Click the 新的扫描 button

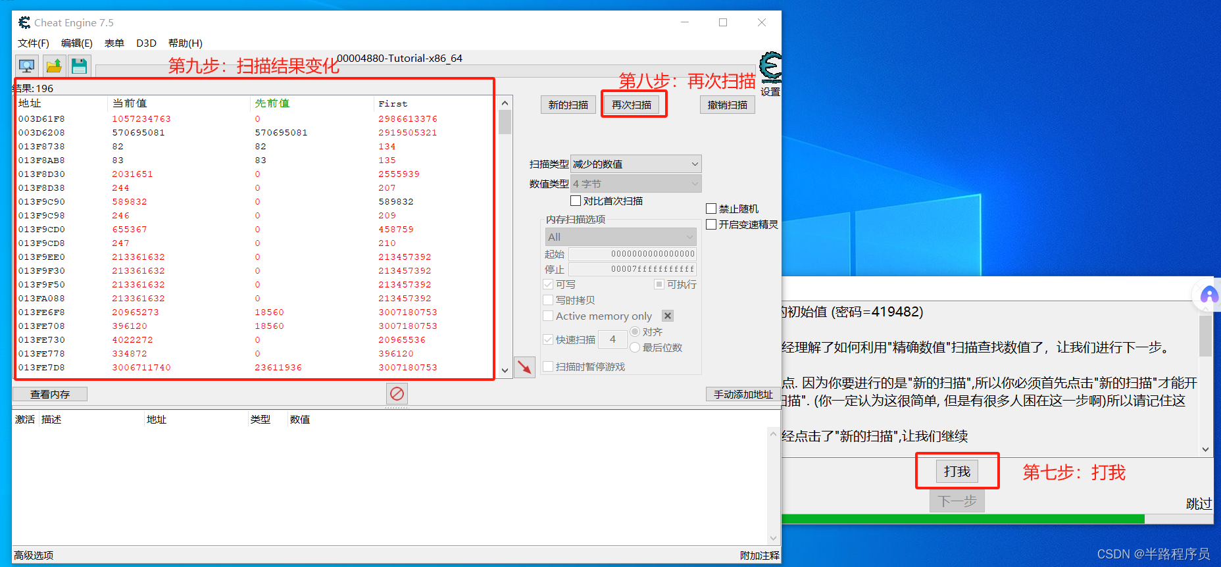click(x=568, y=105)
